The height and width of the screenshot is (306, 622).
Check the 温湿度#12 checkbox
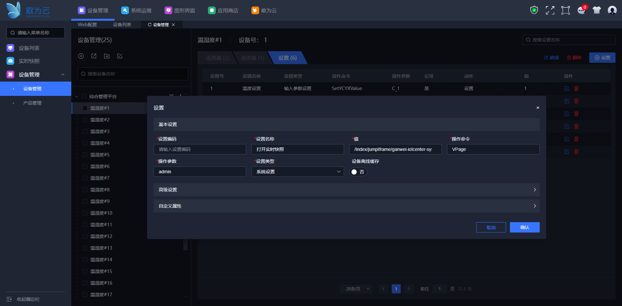click(x=85, y=236)
